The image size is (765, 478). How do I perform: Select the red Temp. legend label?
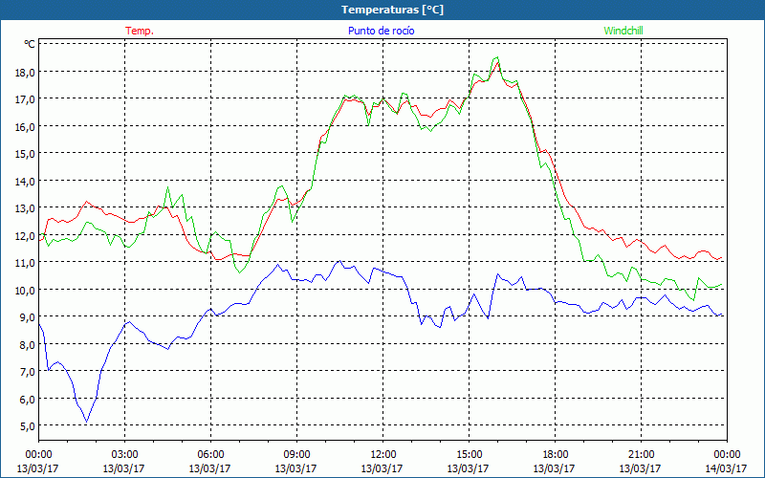click(x=140, y=31)
